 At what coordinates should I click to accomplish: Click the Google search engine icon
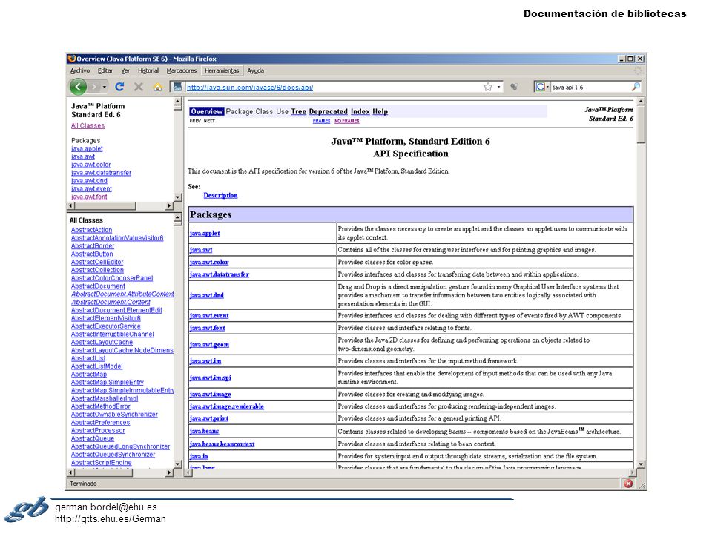pyautogui.click(x=540, y=87)
